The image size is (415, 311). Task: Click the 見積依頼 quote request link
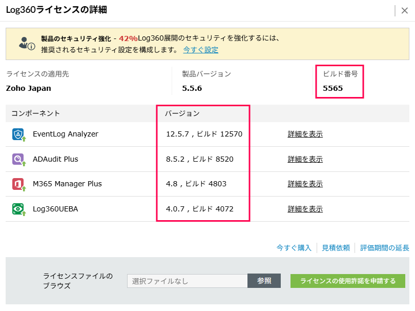336,248
